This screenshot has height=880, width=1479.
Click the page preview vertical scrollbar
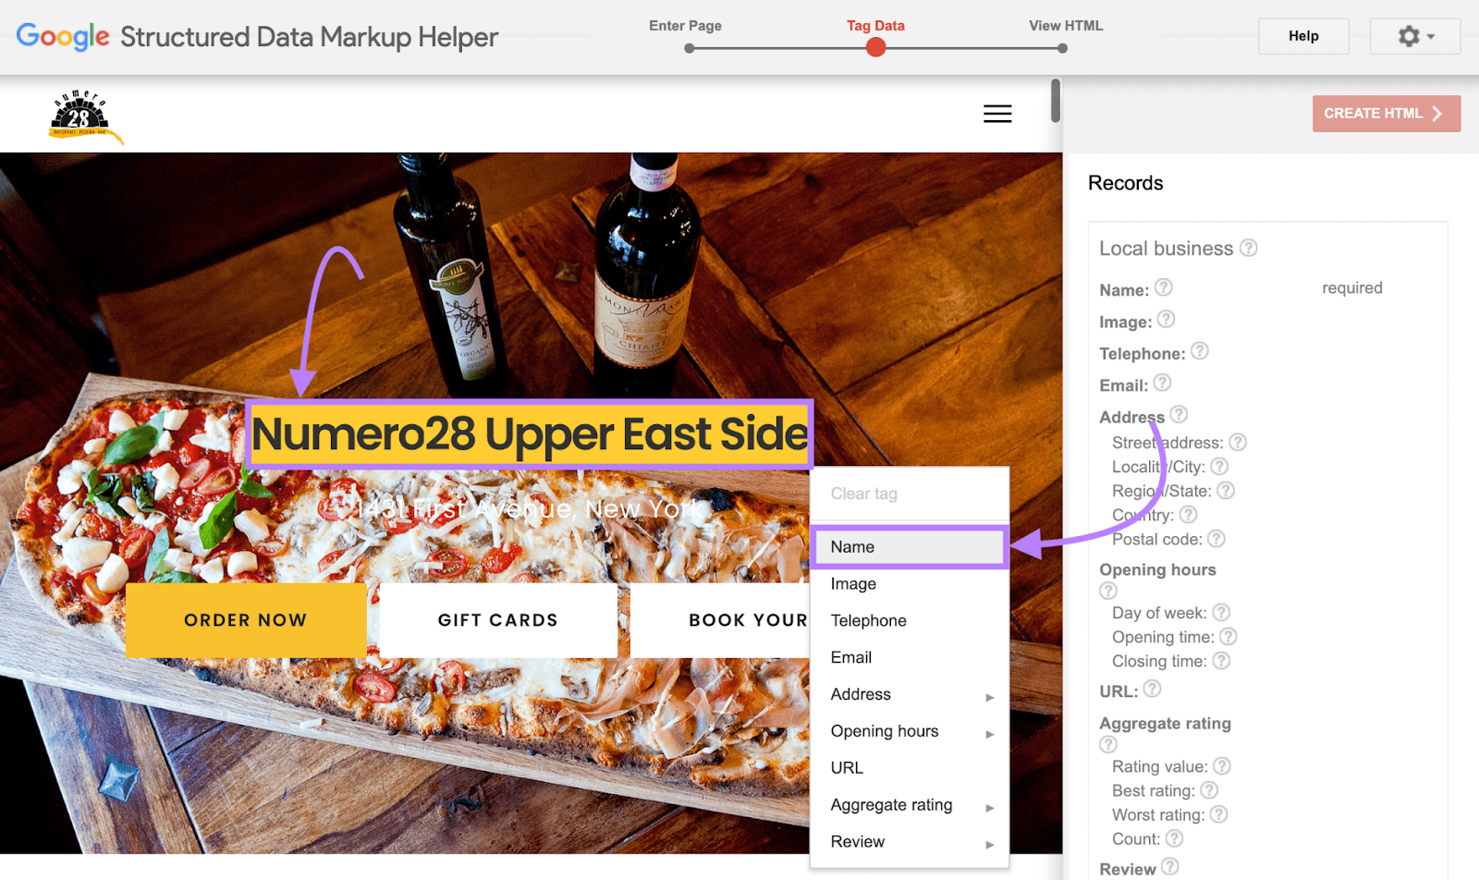pos(1055,100)
